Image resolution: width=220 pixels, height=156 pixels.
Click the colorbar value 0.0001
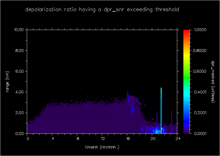tap(200, 133)
